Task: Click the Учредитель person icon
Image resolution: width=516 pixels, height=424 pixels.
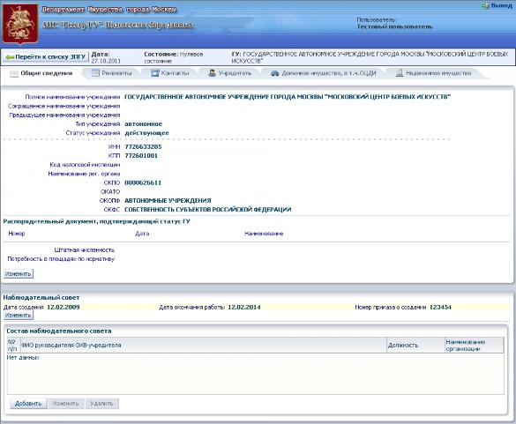Action: point(213,73)
